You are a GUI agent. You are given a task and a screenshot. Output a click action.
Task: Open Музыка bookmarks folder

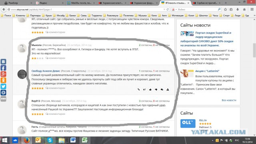140,16
